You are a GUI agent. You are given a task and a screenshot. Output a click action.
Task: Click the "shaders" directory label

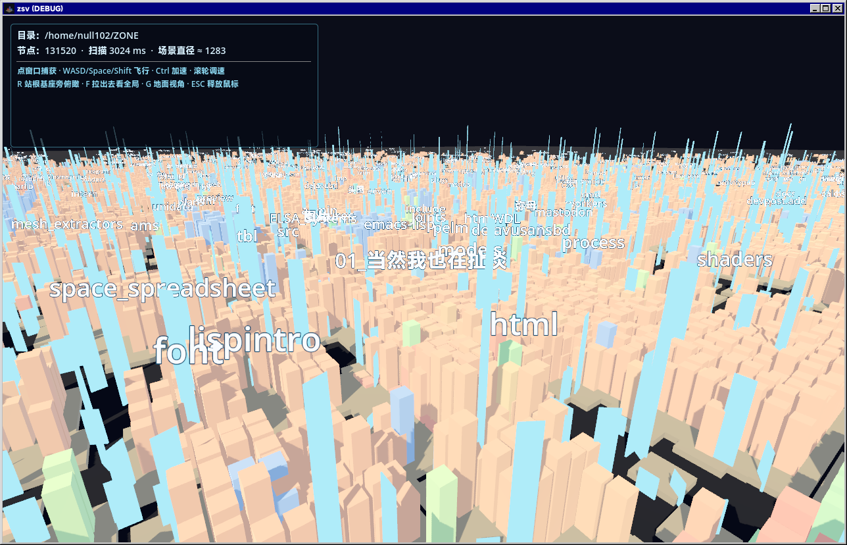735,259
